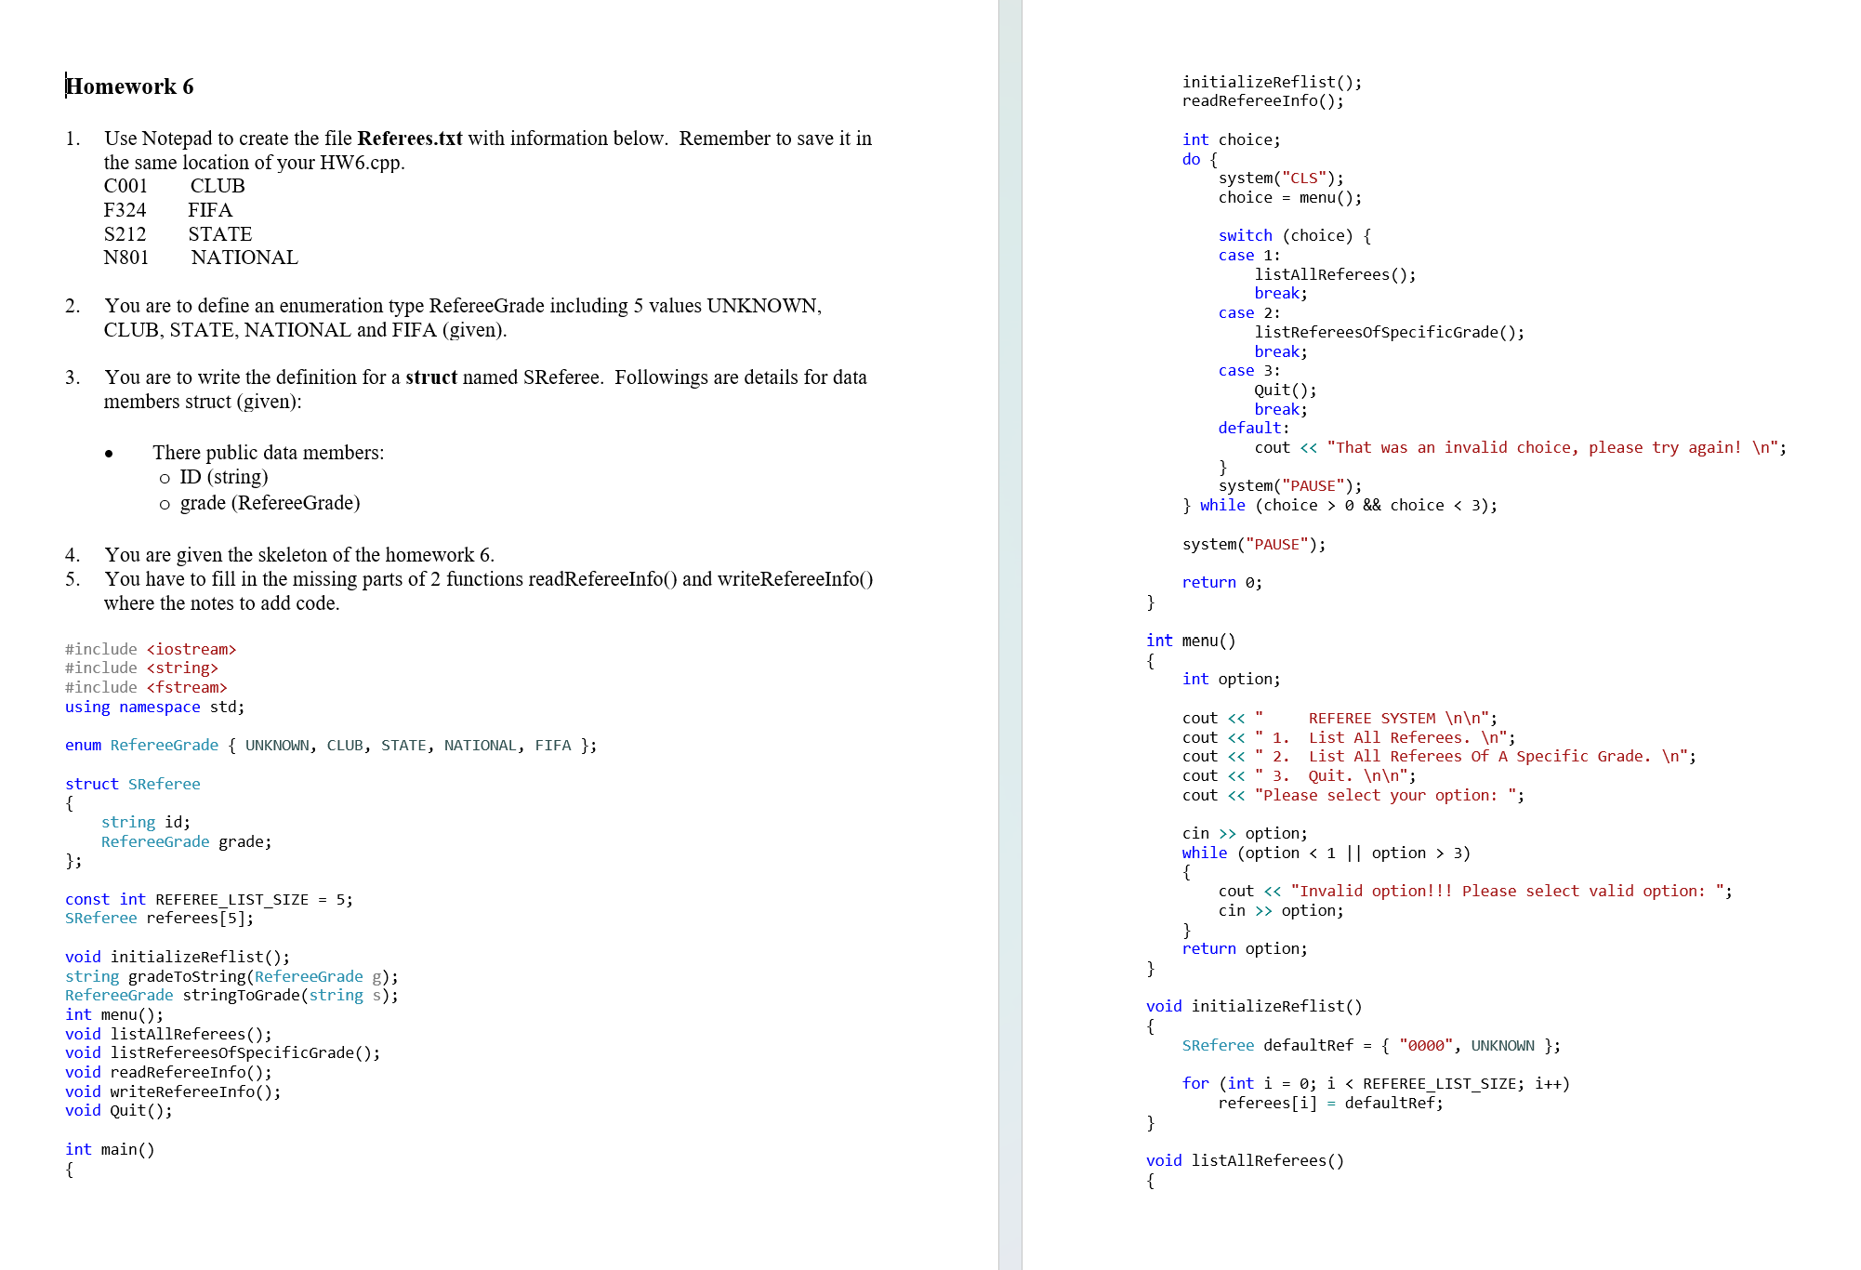1861x1270 pixels.
Task: Click the void initializeReflist() definition
Action: 1253,1005
